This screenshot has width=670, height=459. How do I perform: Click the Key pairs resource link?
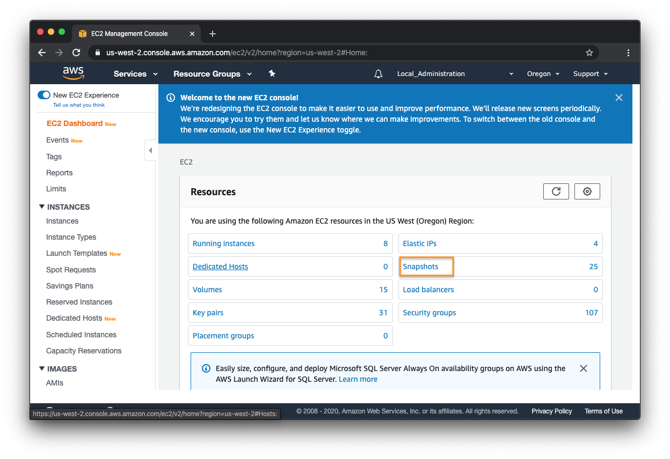(x=208, y=313)
